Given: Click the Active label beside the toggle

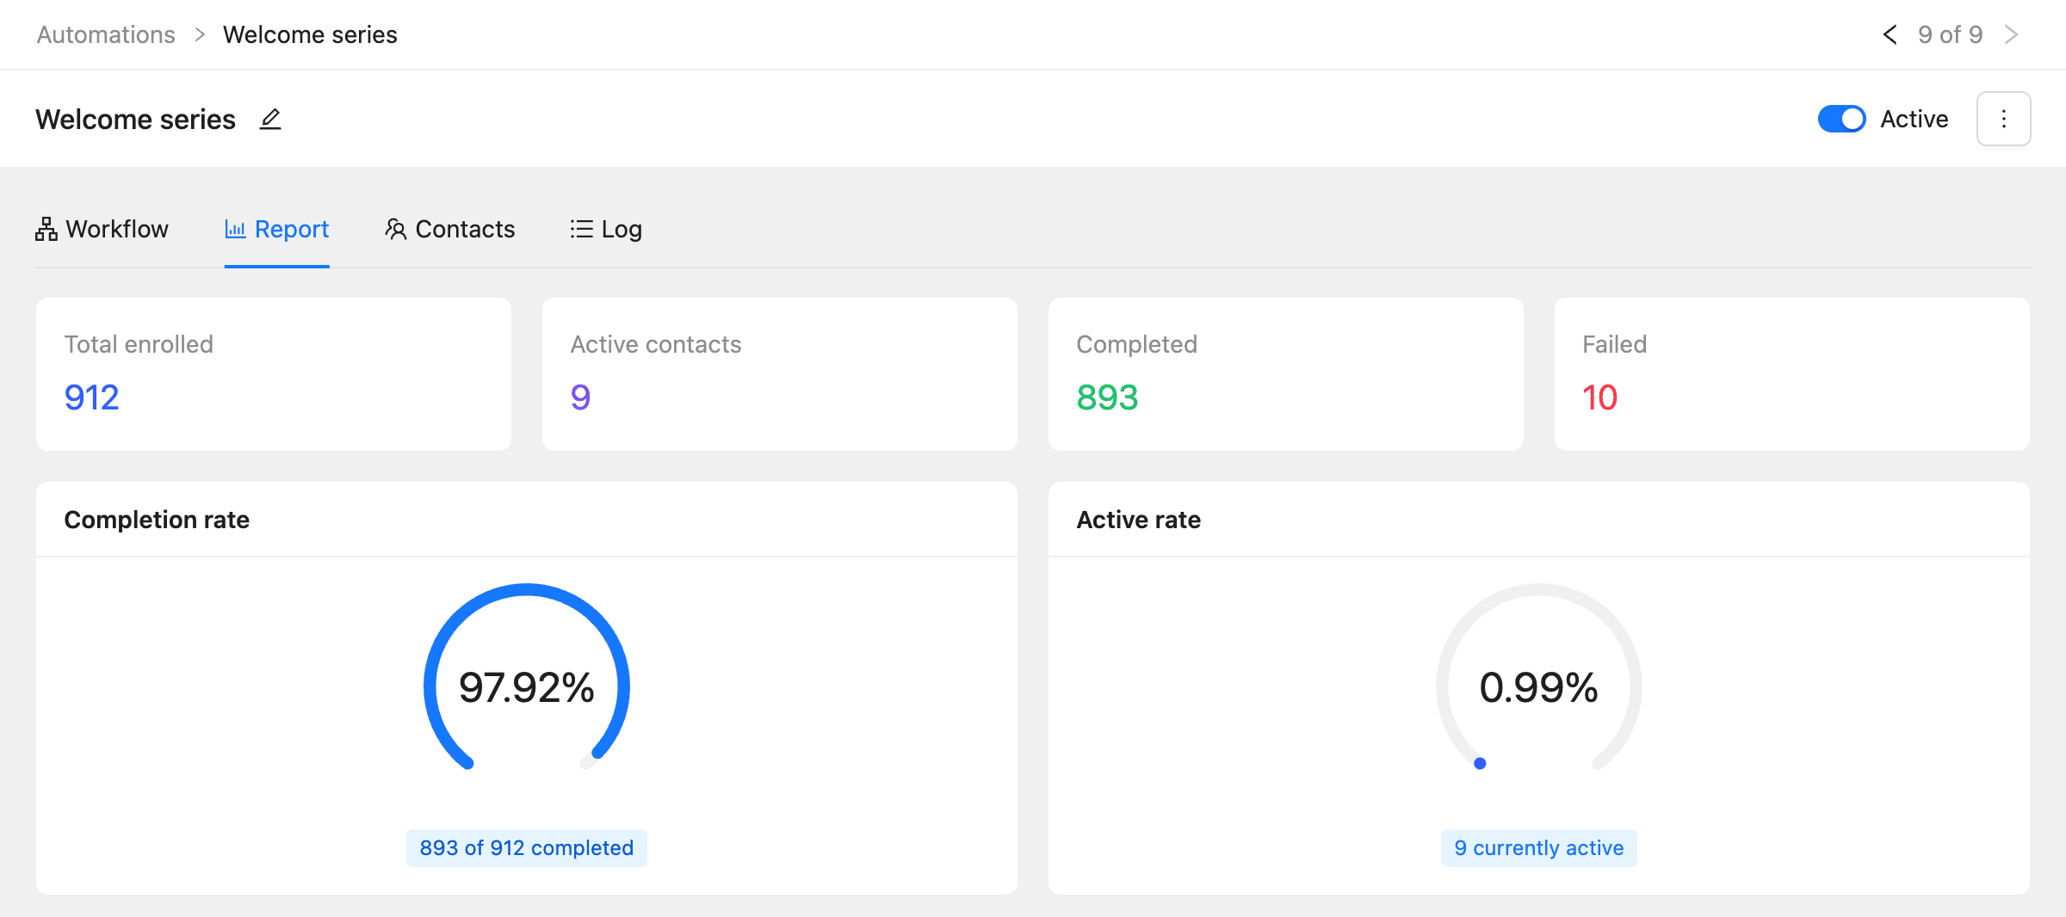Looking at the screenshot, I should point(1914,119).
